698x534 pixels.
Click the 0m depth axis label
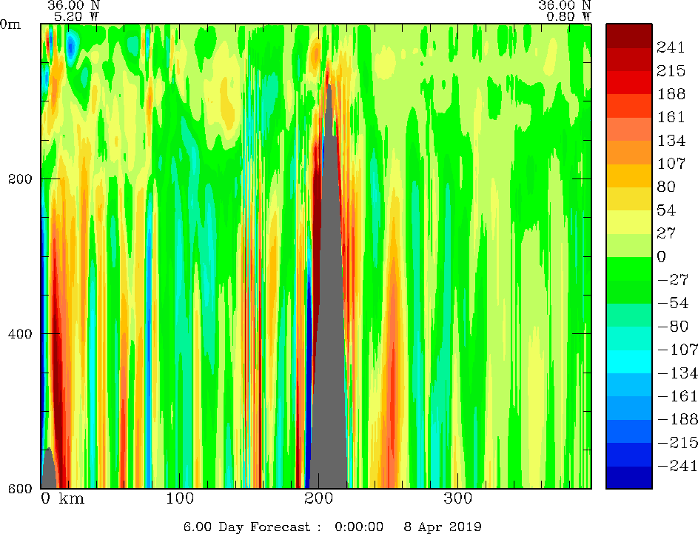tap(10, 24)
